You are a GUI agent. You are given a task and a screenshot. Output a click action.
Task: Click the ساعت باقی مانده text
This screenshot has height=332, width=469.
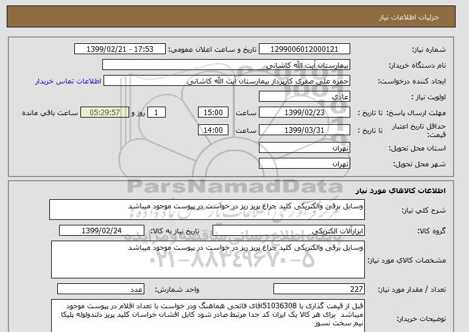coord(50,113)
